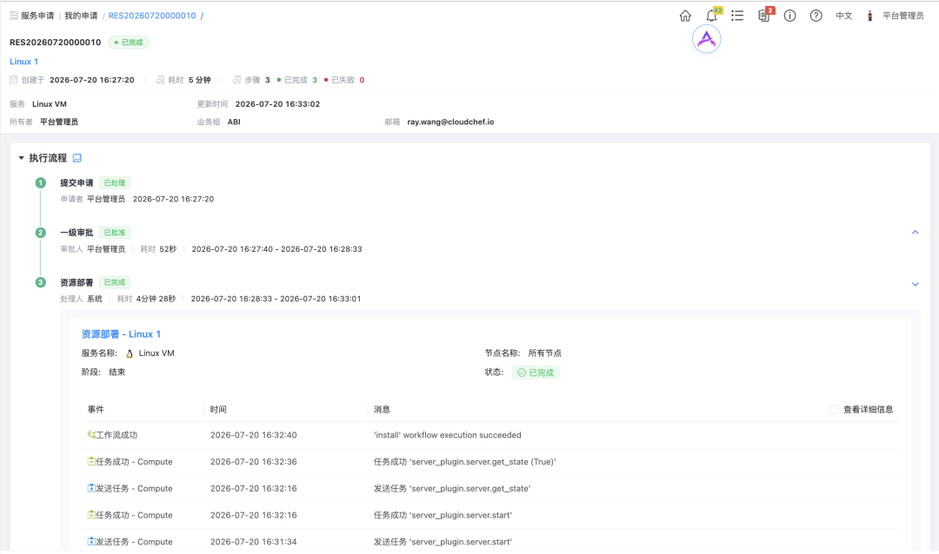Toggle the 资源部署 step chevron
939x554 pixels.
pos(915,284)
